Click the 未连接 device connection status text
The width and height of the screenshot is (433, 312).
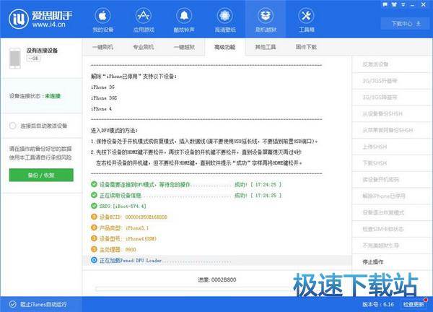click(53, 96)
